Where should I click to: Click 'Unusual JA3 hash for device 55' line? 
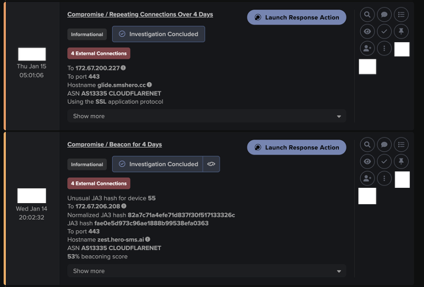[x=112, y=198]
